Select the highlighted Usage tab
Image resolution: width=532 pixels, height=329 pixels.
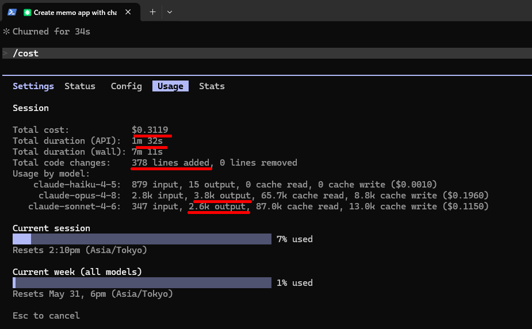coord(170,86)
